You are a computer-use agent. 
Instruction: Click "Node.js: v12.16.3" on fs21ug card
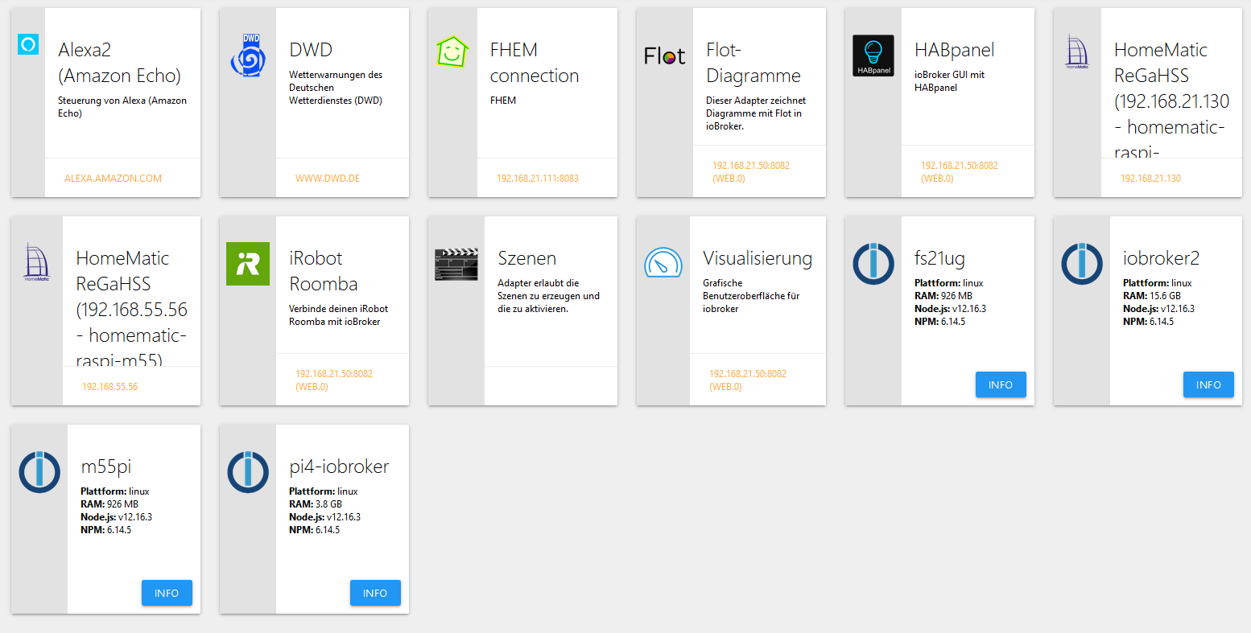950,309
